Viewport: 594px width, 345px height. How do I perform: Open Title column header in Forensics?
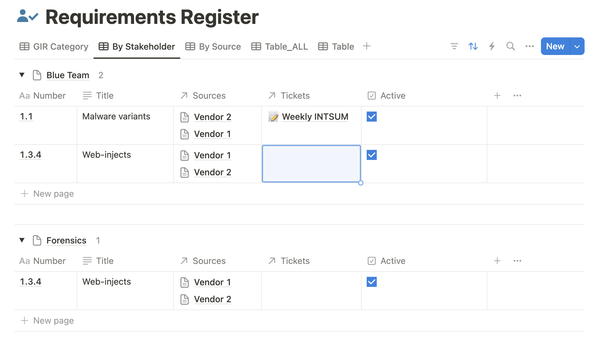click(98, 261)
